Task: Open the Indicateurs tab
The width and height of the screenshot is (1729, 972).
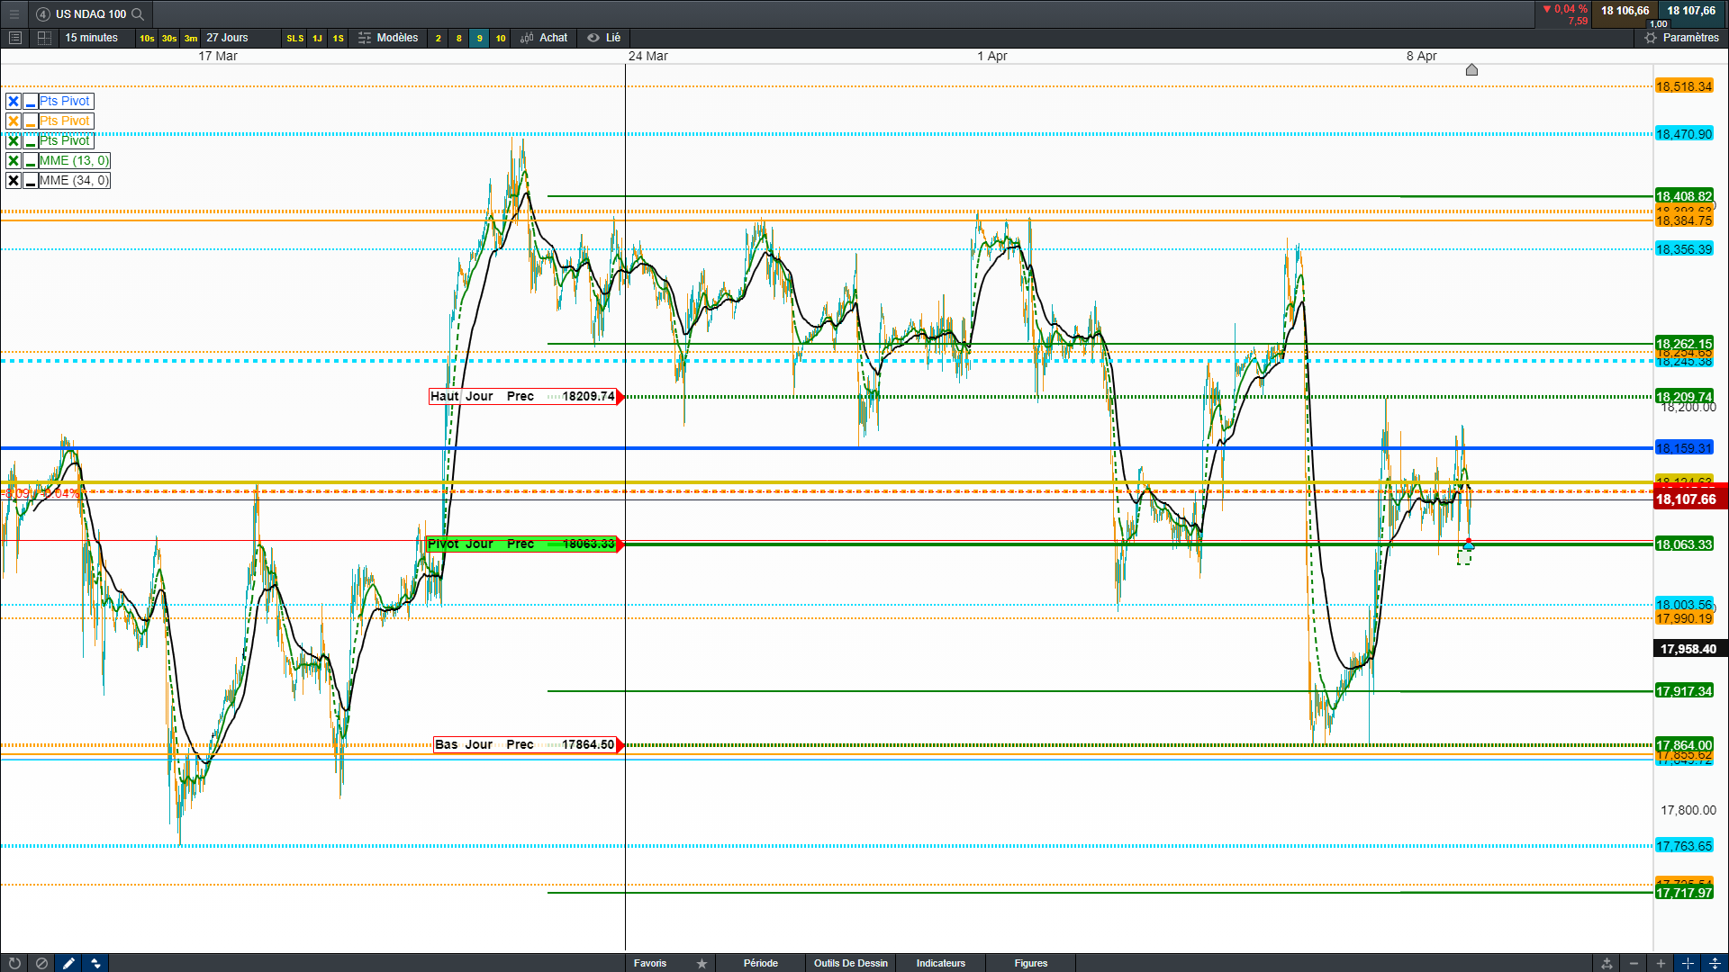Action: pos(940,963)
